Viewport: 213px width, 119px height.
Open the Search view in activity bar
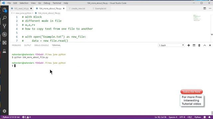tap(4, 18)
